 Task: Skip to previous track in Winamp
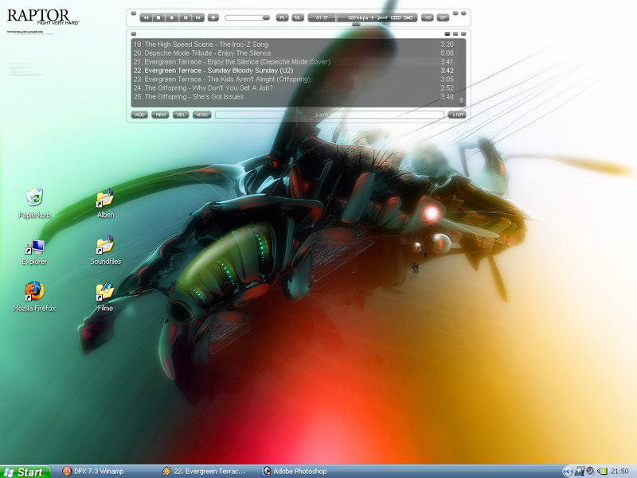click(x=146, y=17)
